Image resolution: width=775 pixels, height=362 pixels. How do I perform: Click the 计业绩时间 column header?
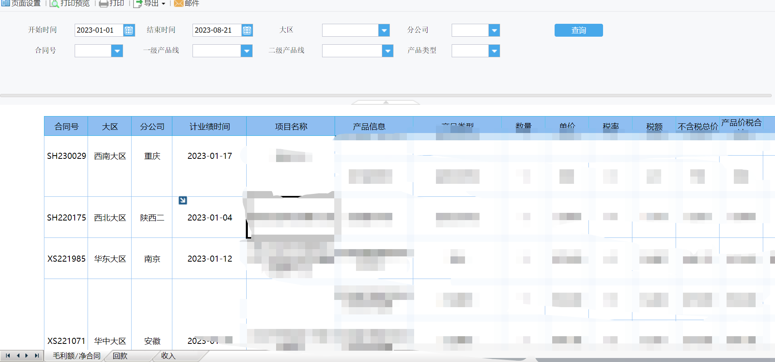pyautogui.click(x=209, y=126)
